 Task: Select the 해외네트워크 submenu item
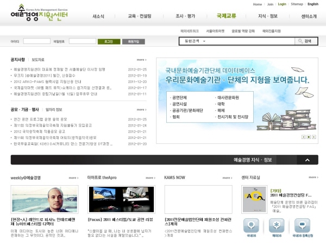click(190, 31)
